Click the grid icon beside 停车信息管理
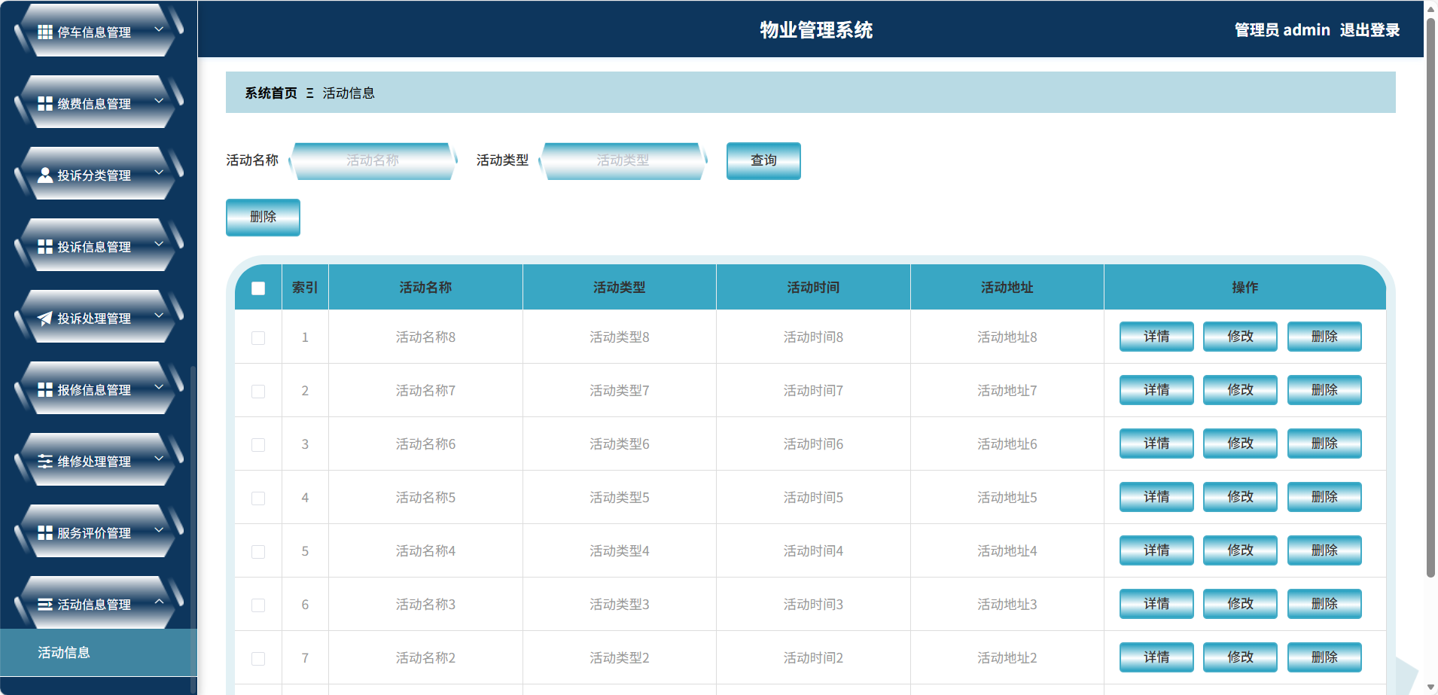 click(45, 32)
